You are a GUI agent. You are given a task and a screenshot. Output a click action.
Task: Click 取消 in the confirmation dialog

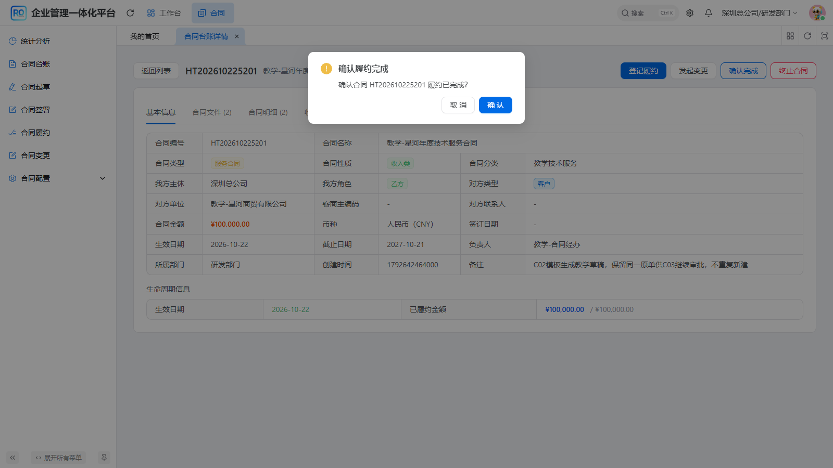tap(458, 105)
